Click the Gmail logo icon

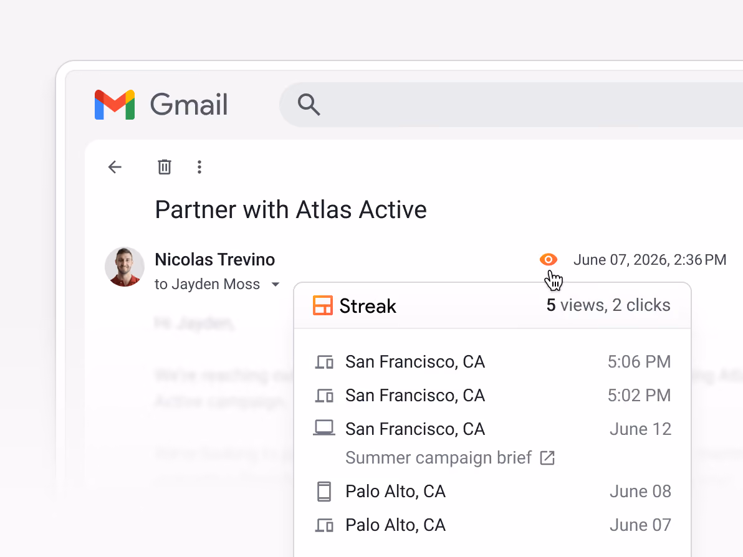point(115,105)
